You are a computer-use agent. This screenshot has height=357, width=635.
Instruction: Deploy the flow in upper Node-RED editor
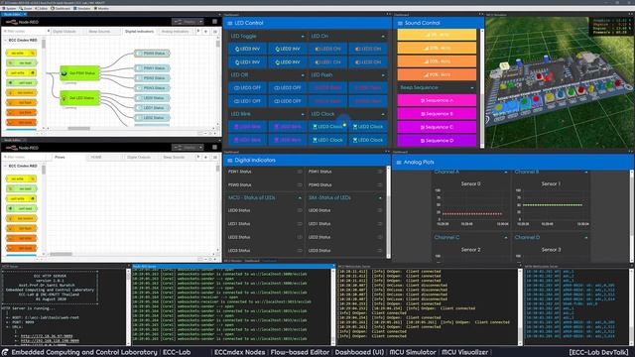[x=186, y=22]
